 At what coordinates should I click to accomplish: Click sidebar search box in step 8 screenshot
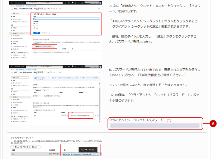pyautogui.click(x=20, y=78)
